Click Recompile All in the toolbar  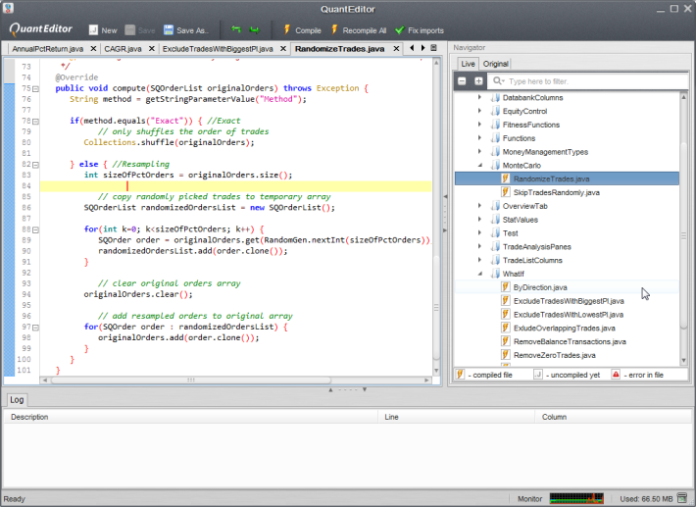[x=359, y=30]
